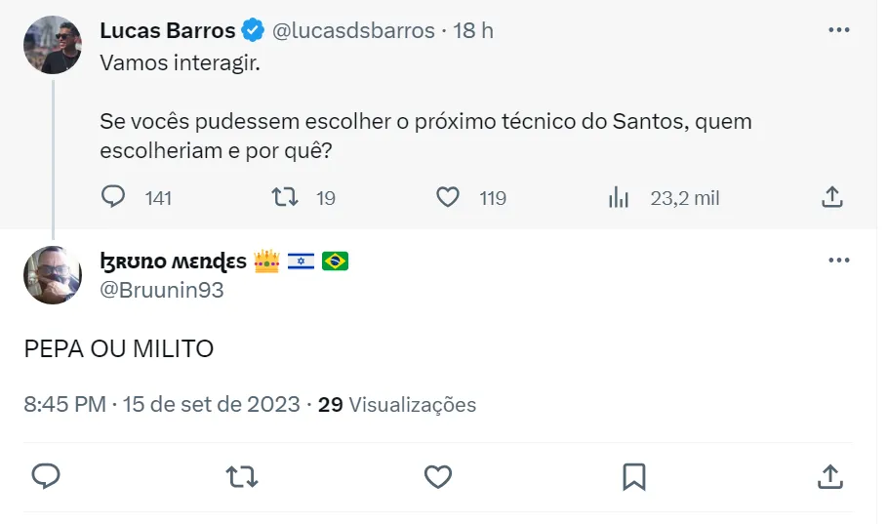888x524 pixels.
Task: Open more options on Lucas Barros's tweet
Action: 838,30
